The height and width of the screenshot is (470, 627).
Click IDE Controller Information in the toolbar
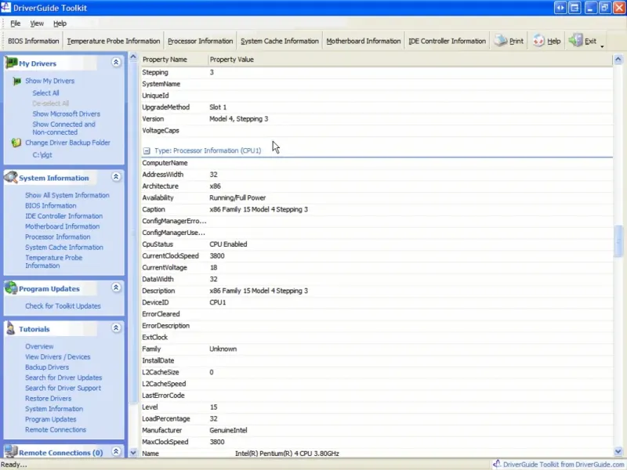[447, 41]
